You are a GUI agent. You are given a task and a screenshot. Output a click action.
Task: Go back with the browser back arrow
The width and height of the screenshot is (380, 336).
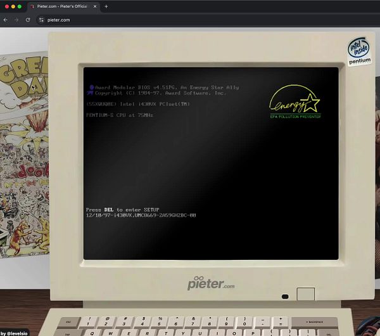pyautogui.click(x=5, y=20)
